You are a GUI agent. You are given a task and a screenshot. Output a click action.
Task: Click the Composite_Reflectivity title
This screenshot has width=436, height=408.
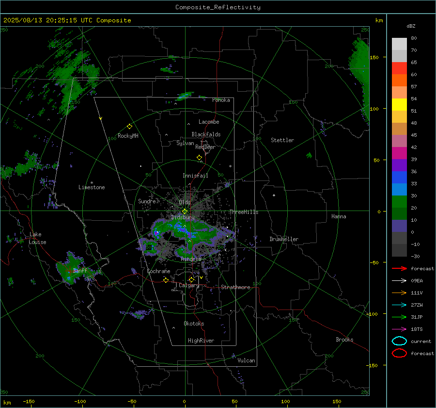(x=218, y=7)
